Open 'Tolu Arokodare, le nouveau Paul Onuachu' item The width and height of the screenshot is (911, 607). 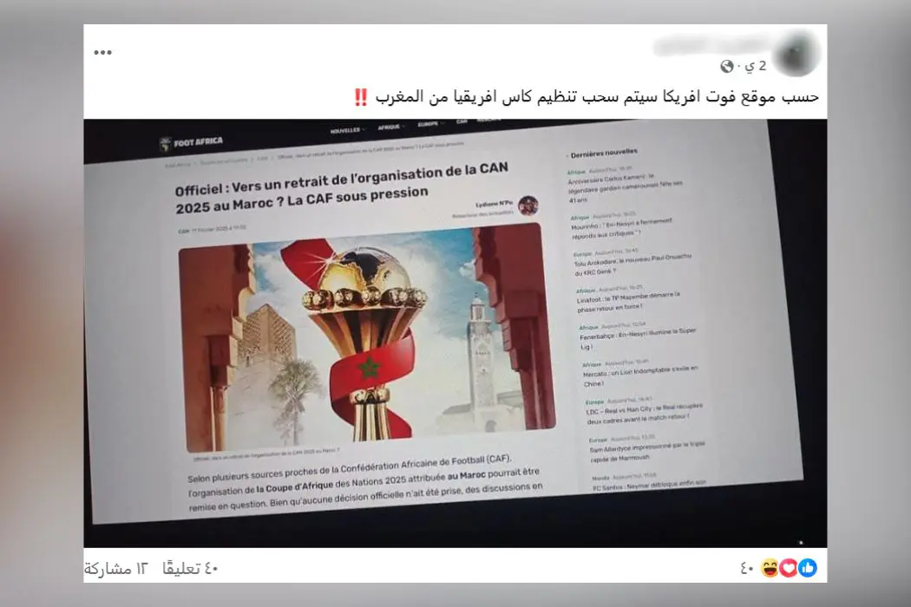click(x=632, y=263)
